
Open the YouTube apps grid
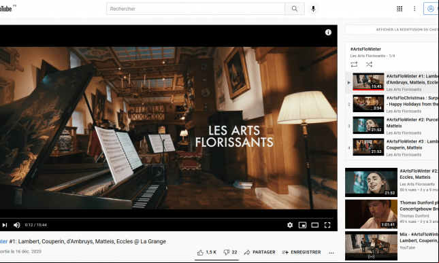pos(400,9)
